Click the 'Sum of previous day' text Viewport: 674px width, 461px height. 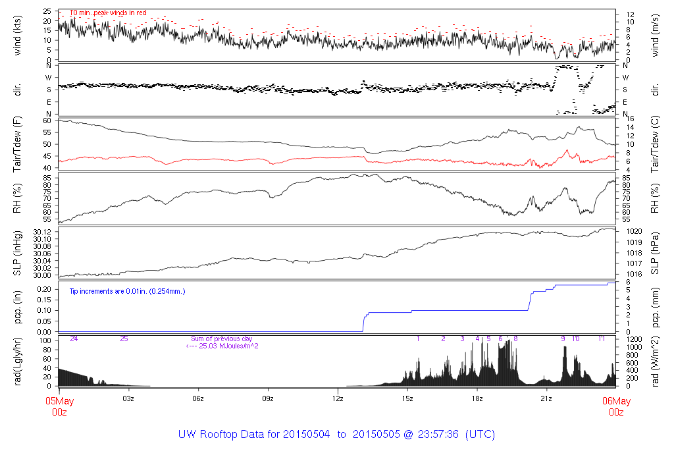(x=221, y=339)
